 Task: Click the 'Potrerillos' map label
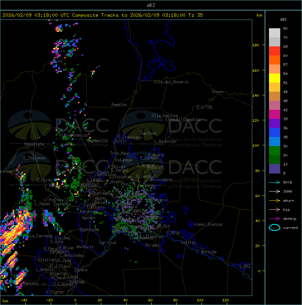point(61,200)
